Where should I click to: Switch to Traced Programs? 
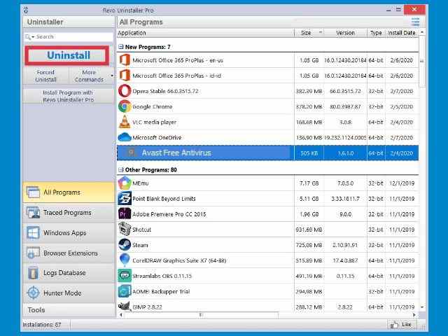[69, 213]
